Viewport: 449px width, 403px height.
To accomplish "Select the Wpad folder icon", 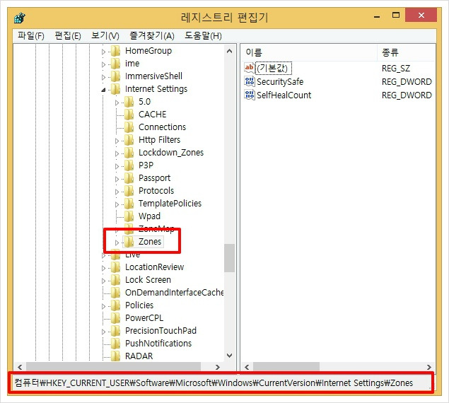I will tap(129, 216).
